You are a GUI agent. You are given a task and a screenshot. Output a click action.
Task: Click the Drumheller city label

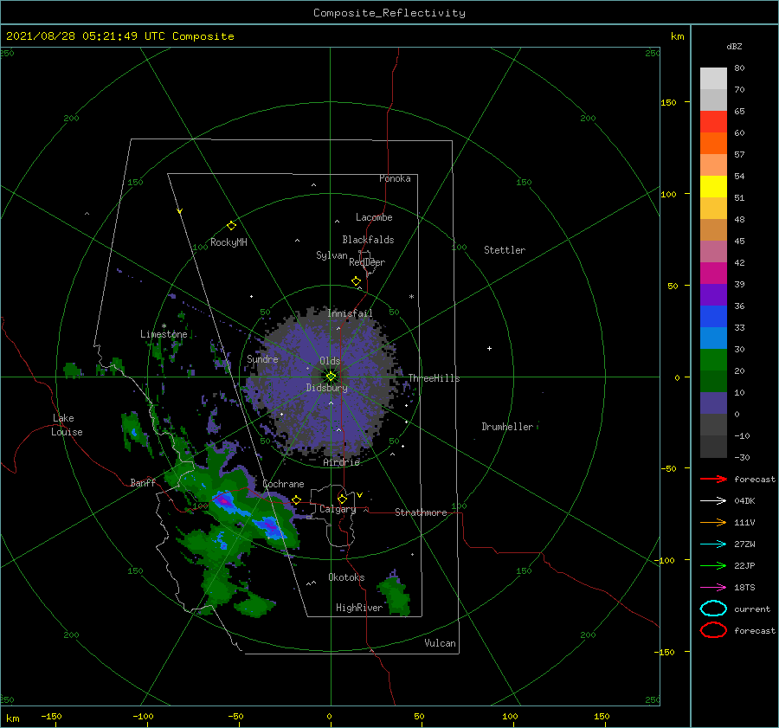coord(507,427)
